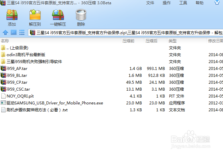Click the i959_CSC.tar archive icon

(3, 89)
